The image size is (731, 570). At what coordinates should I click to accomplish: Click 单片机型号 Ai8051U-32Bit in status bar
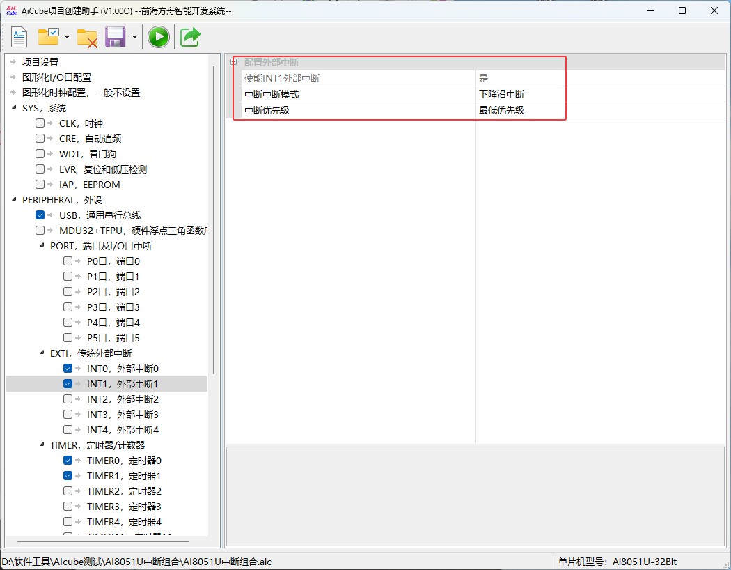[x=618, y=562]
